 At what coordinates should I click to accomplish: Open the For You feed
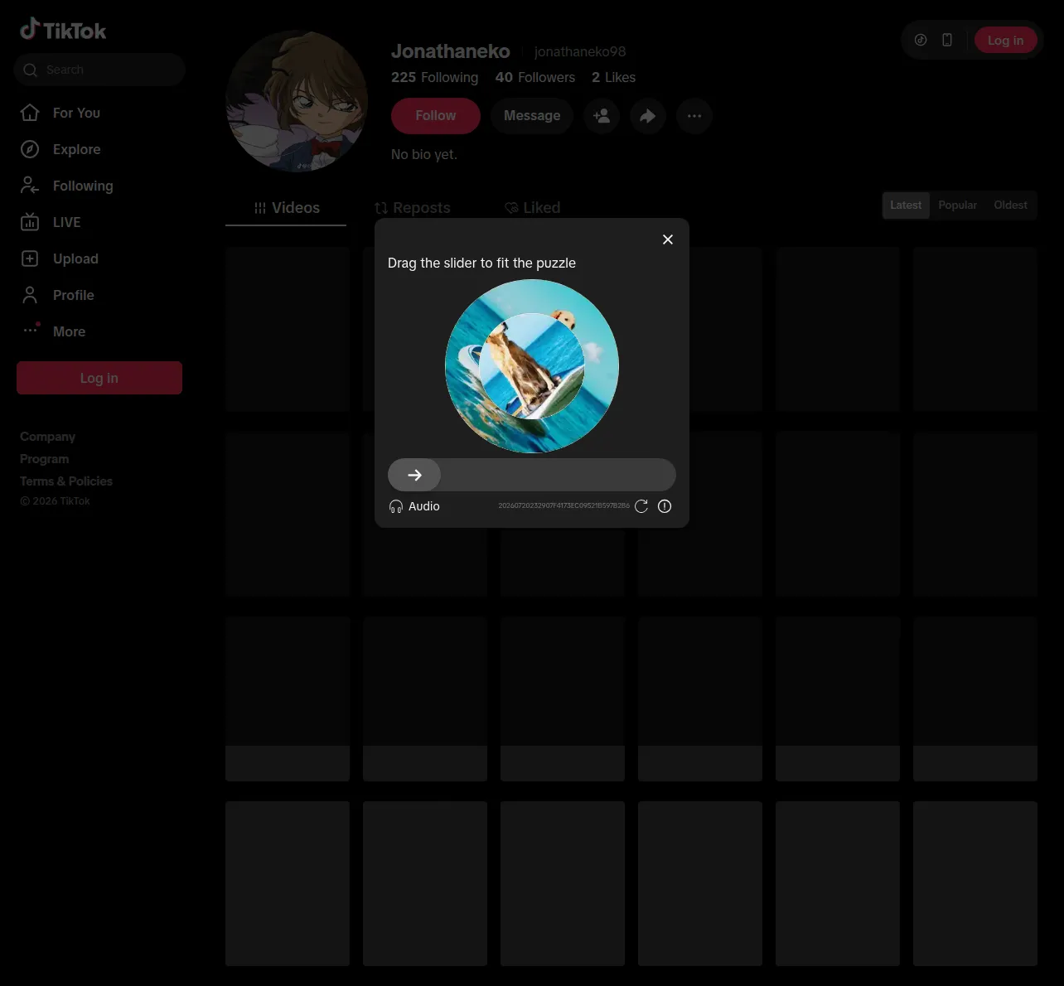[76, 113]
